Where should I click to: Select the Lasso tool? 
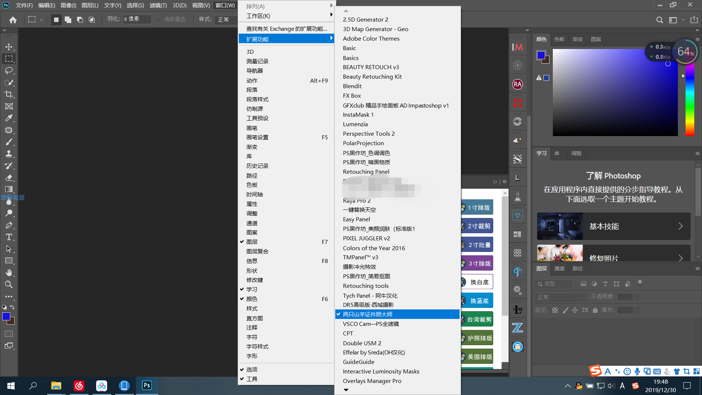tap(9, 71)
